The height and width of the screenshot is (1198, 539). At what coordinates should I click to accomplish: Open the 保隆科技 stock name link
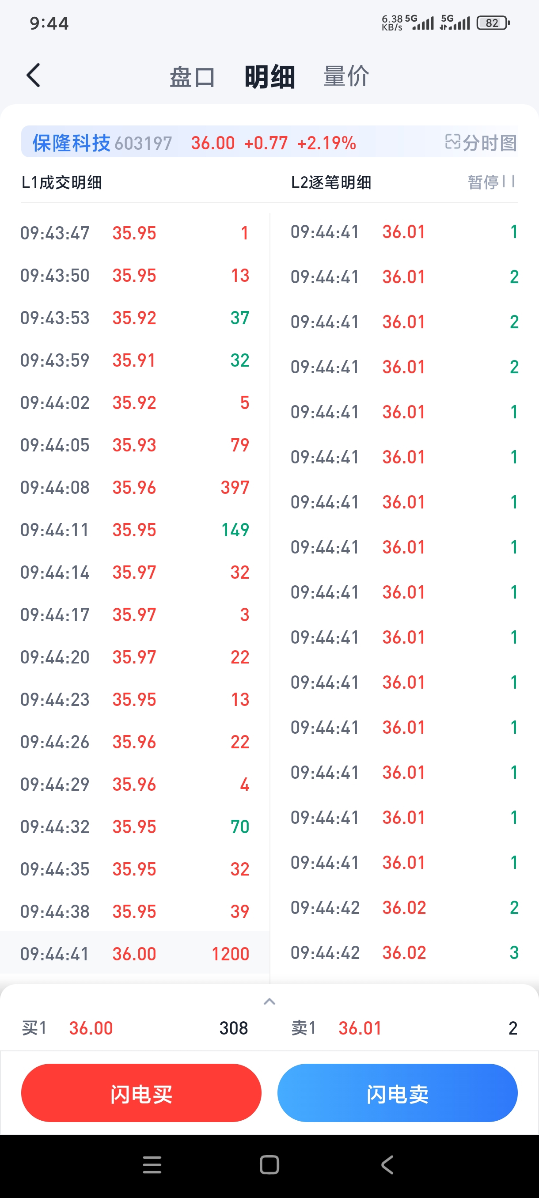click(71, 143)
